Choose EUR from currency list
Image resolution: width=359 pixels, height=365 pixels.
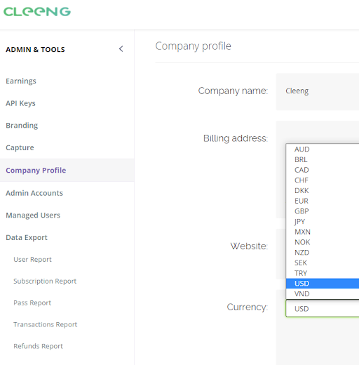pos(323,201)
